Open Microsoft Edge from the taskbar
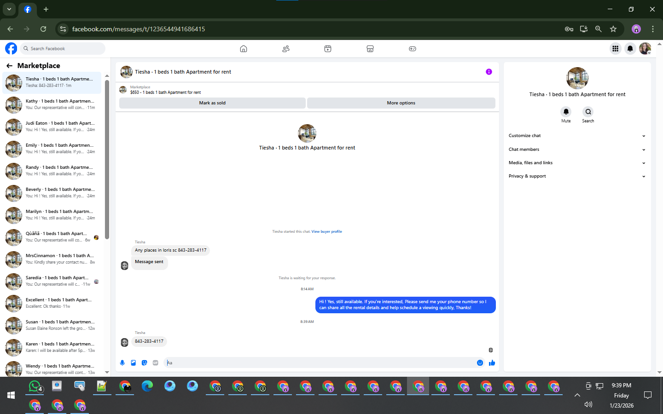663x414 pixels. 147,386
